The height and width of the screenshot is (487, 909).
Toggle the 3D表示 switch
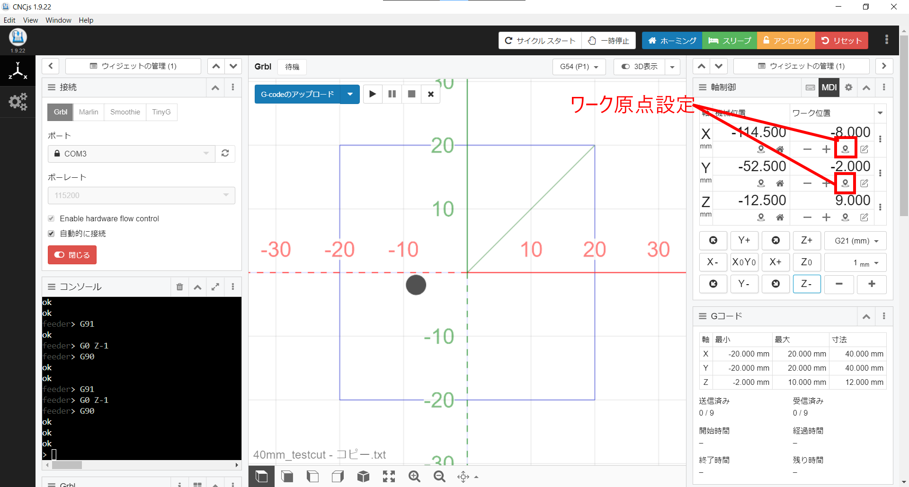pos(639,67)
